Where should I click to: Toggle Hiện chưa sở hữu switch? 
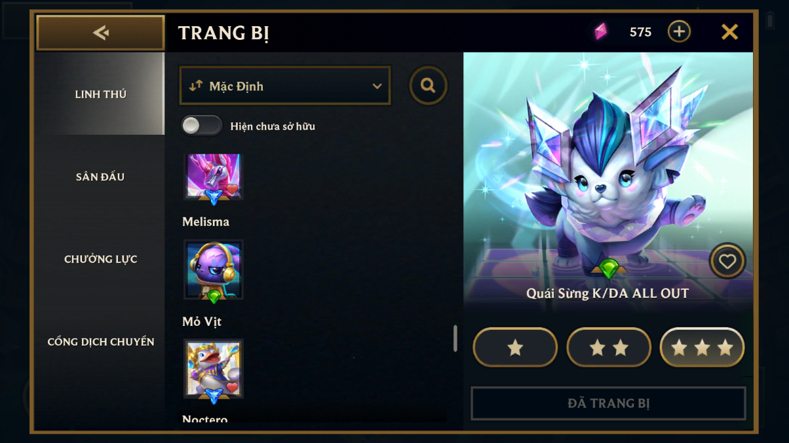pyautogui.click(x=202, y=126)
